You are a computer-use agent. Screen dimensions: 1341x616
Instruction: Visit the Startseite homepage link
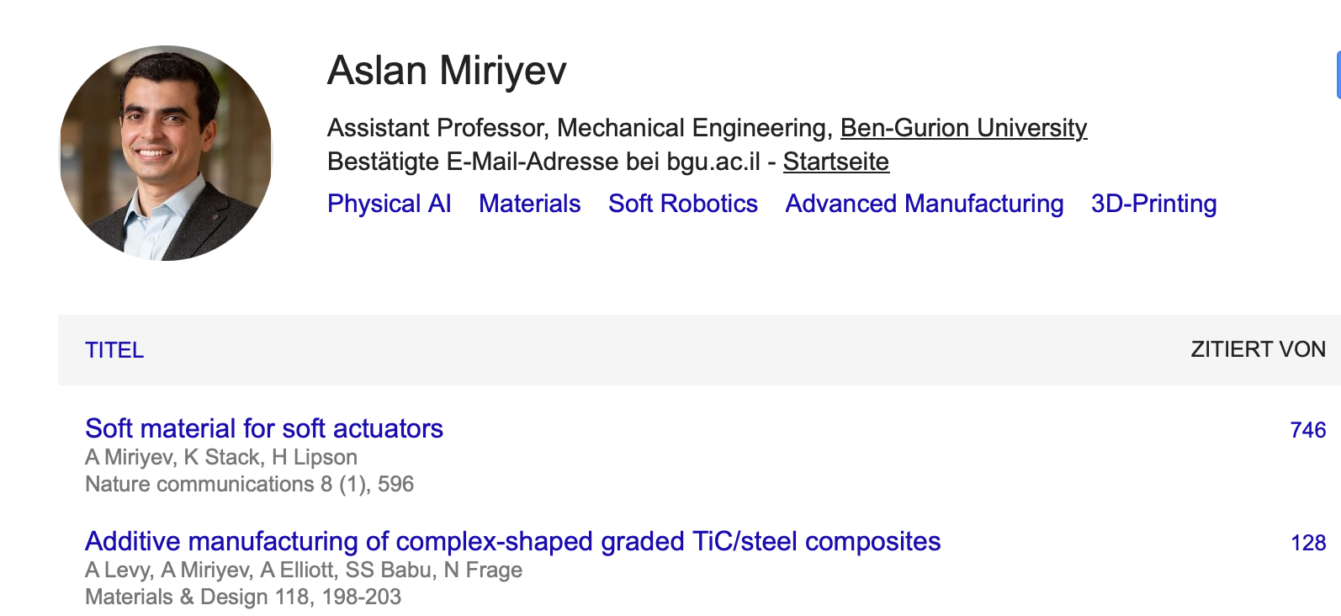835,162
